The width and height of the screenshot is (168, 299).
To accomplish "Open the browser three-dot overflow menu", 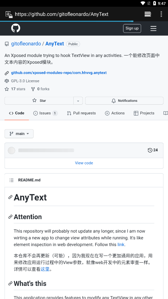I will tap(161, 14).
